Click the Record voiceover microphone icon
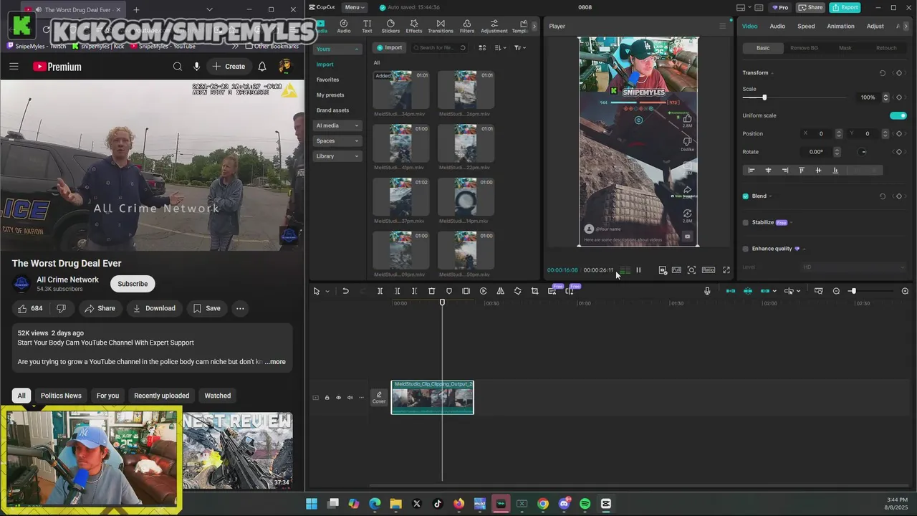Screen dimensions: 917x516 coord(707,291)
